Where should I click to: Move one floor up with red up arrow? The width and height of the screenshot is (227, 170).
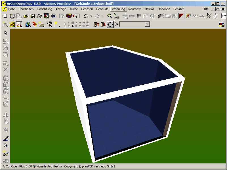tap(96, 24)
